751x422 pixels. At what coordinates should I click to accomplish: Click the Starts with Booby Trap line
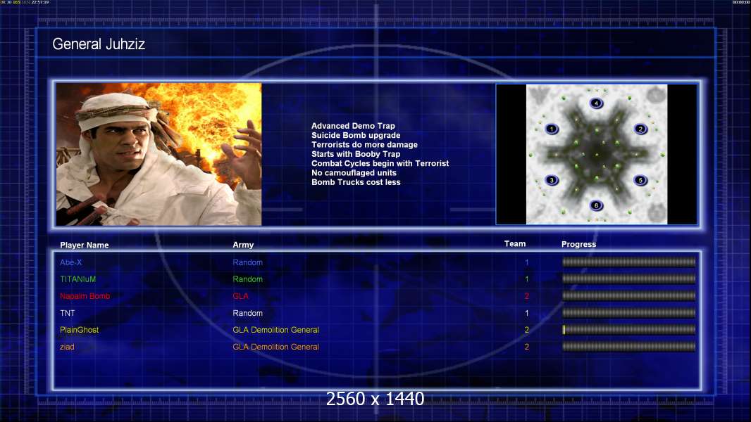(356, 154)
